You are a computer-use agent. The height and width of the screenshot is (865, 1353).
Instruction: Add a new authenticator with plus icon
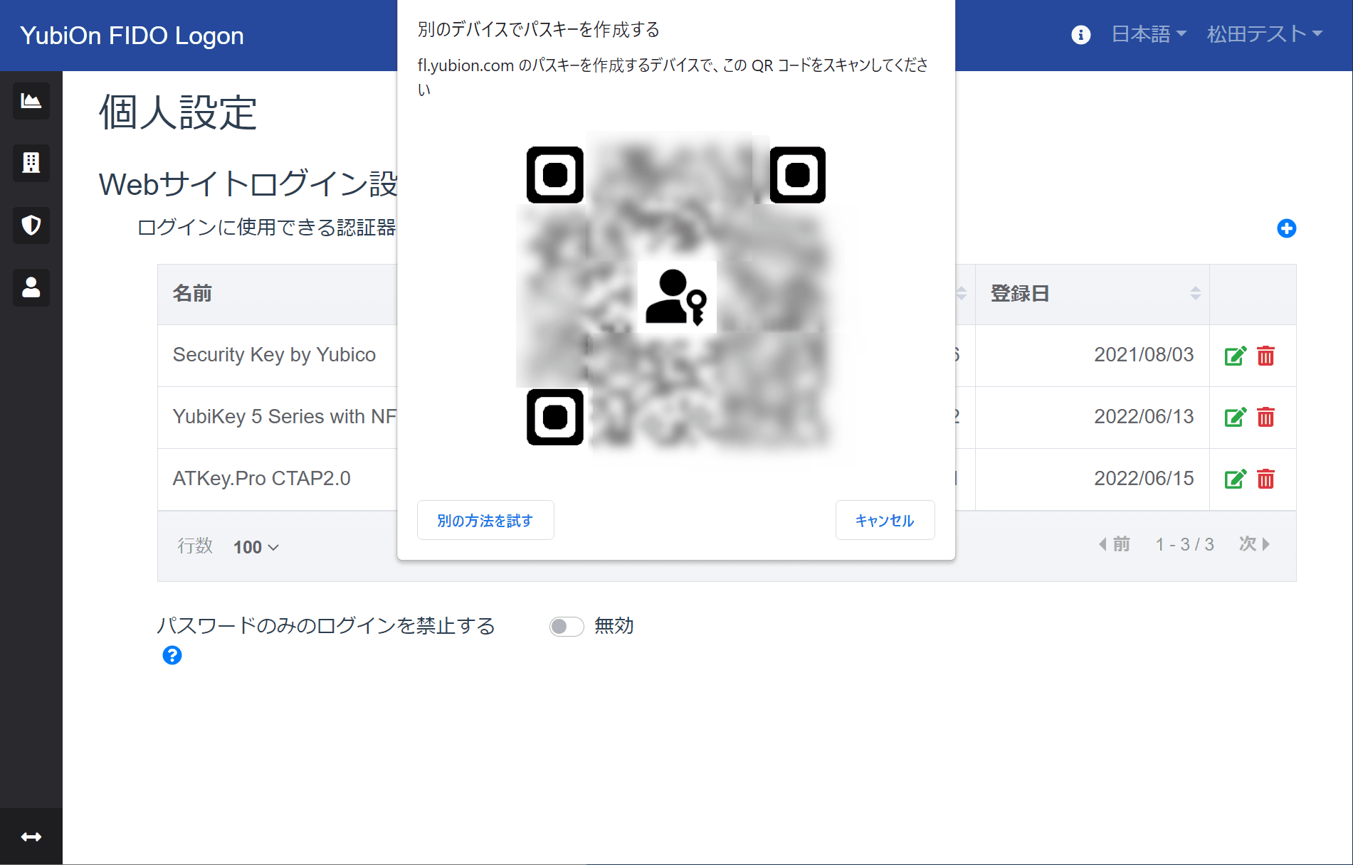coord(1286,228)
